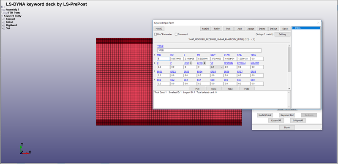The width and height of the screenshot is (338, 164).
Task: Toggle the FEM Parts checkbox
Action: coord(7,13)
